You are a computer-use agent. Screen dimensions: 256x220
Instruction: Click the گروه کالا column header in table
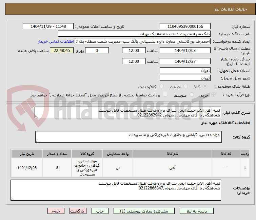(87, 154)
